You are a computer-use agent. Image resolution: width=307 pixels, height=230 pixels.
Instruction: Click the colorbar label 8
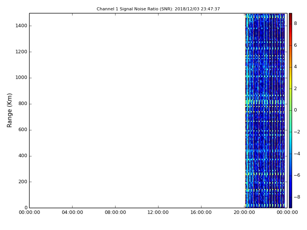click(x=295, y=23)
